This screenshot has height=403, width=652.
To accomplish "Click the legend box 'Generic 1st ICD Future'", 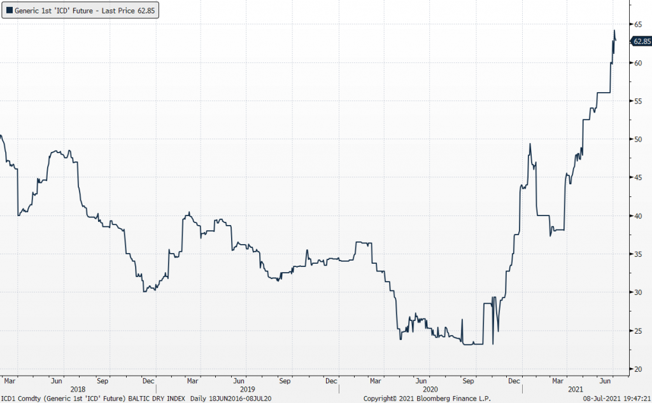I will tap(80, 11).
